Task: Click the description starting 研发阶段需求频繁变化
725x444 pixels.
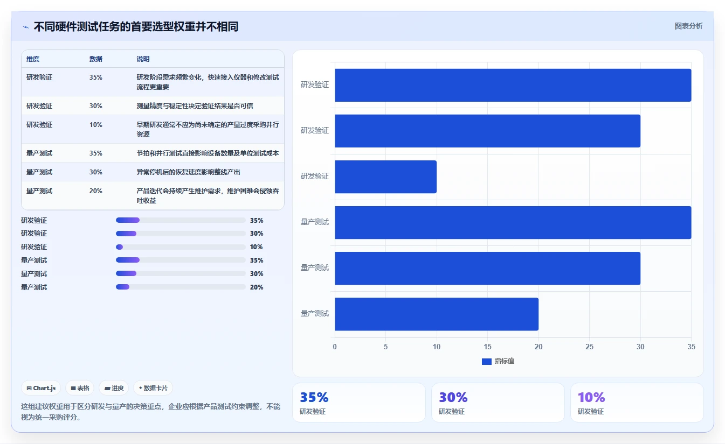Action: tap(208, 82)
